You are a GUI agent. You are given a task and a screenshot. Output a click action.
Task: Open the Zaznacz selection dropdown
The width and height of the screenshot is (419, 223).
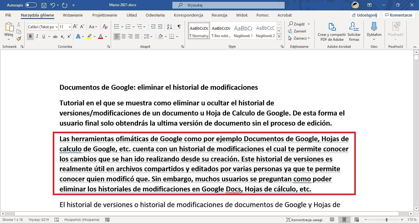click(x=299, y=38)
